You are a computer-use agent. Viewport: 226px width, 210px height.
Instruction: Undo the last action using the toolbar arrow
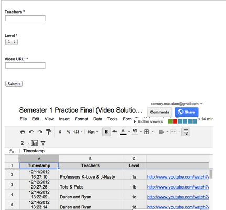coord(31,132)
